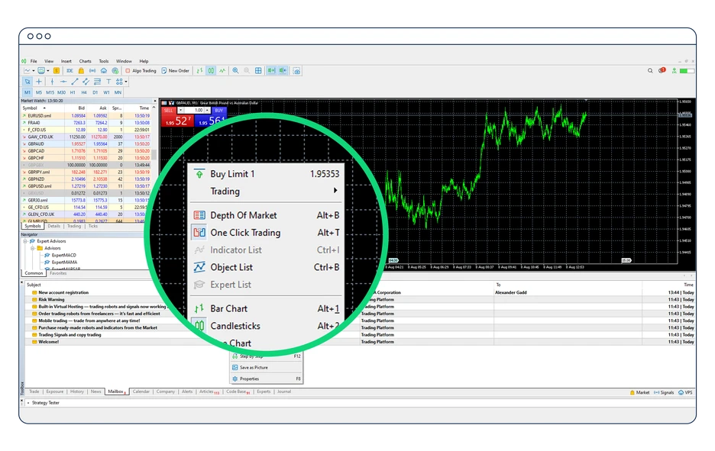Switch to line chart toolbar icon
The image size is (715, 451).
[x=222, y=71]
